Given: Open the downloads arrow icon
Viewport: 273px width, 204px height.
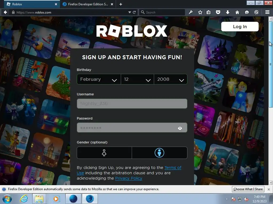Looking at the screenshot, I should pos(228,12).
